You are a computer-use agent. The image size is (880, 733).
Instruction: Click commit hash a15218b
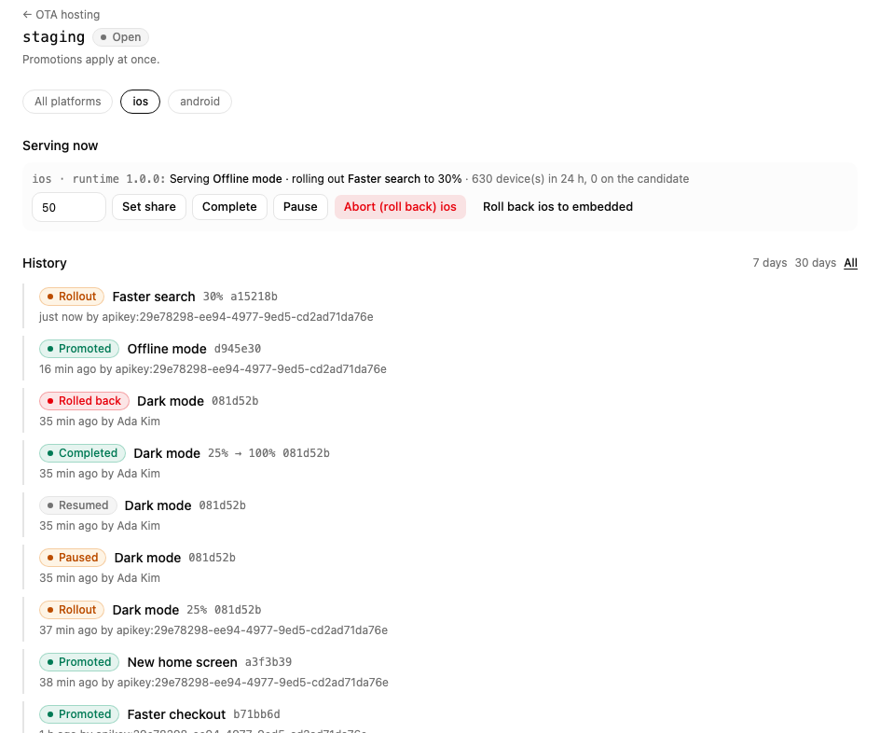tap(254, 297)
